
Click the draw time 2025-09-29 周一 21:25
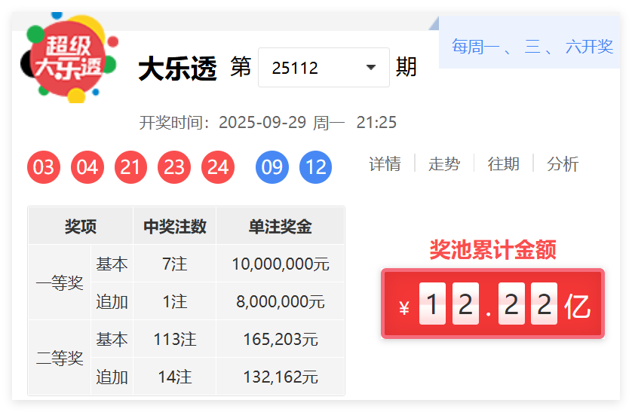[x=308, y=122]
